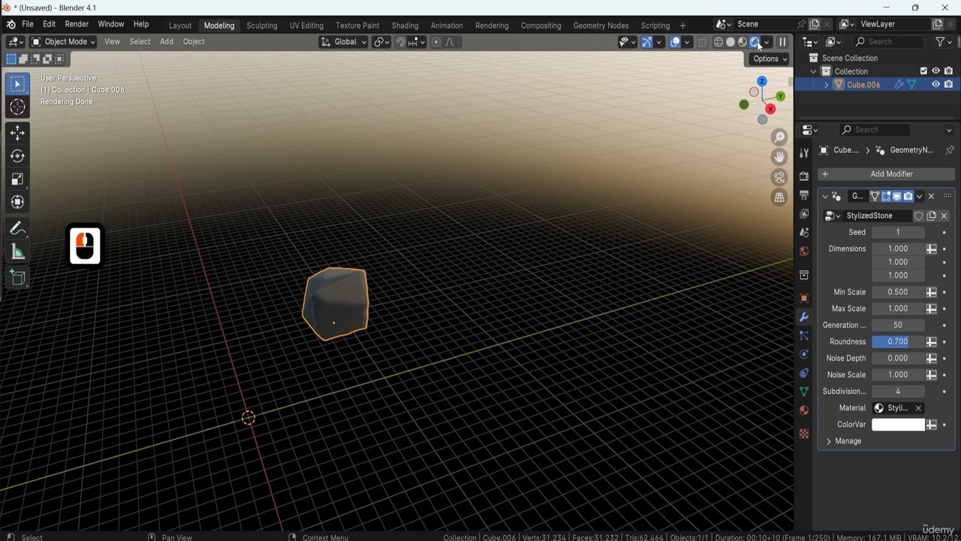Open the Output properties tab
This screenshot has width=961, height=541.
804,195
